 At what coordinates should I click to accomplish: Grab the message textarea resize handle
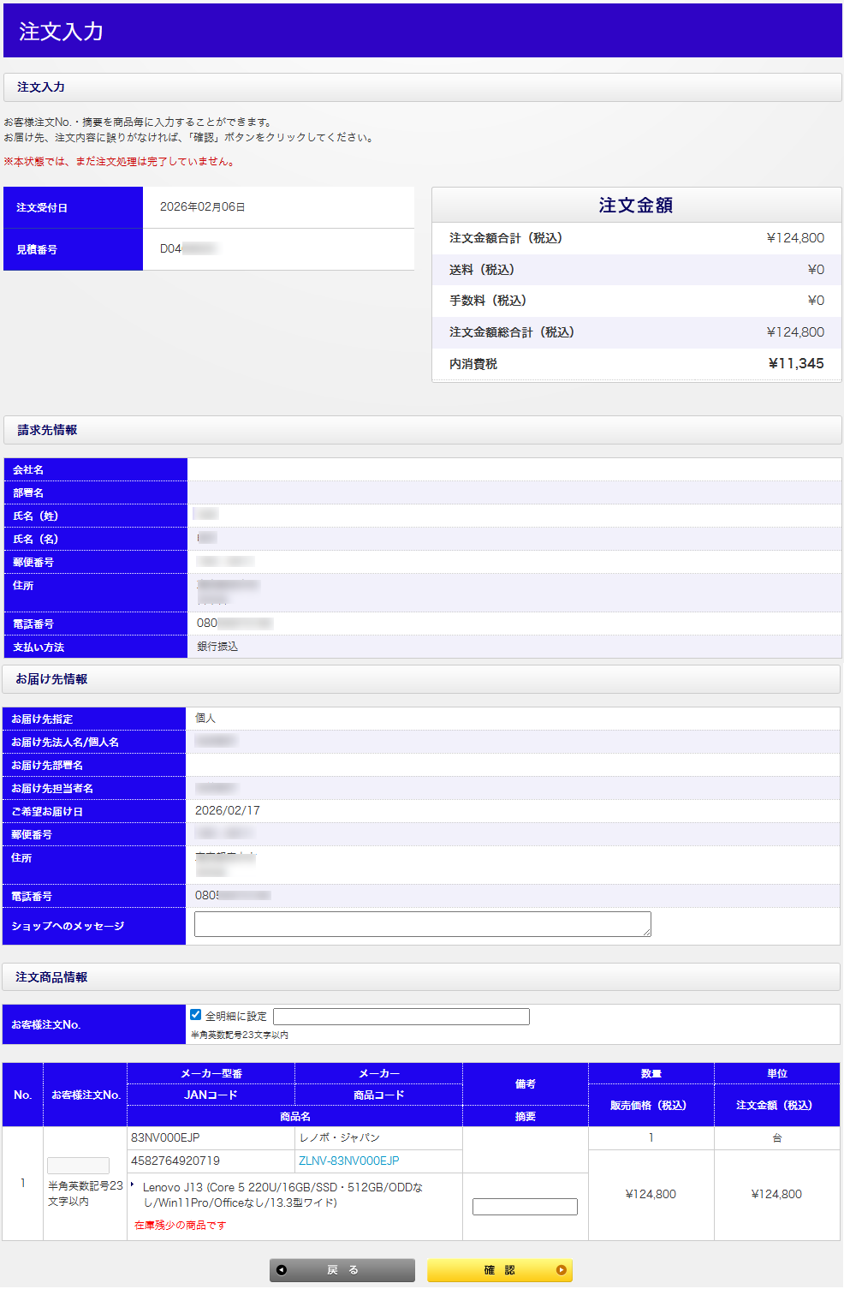click(647, 933)
